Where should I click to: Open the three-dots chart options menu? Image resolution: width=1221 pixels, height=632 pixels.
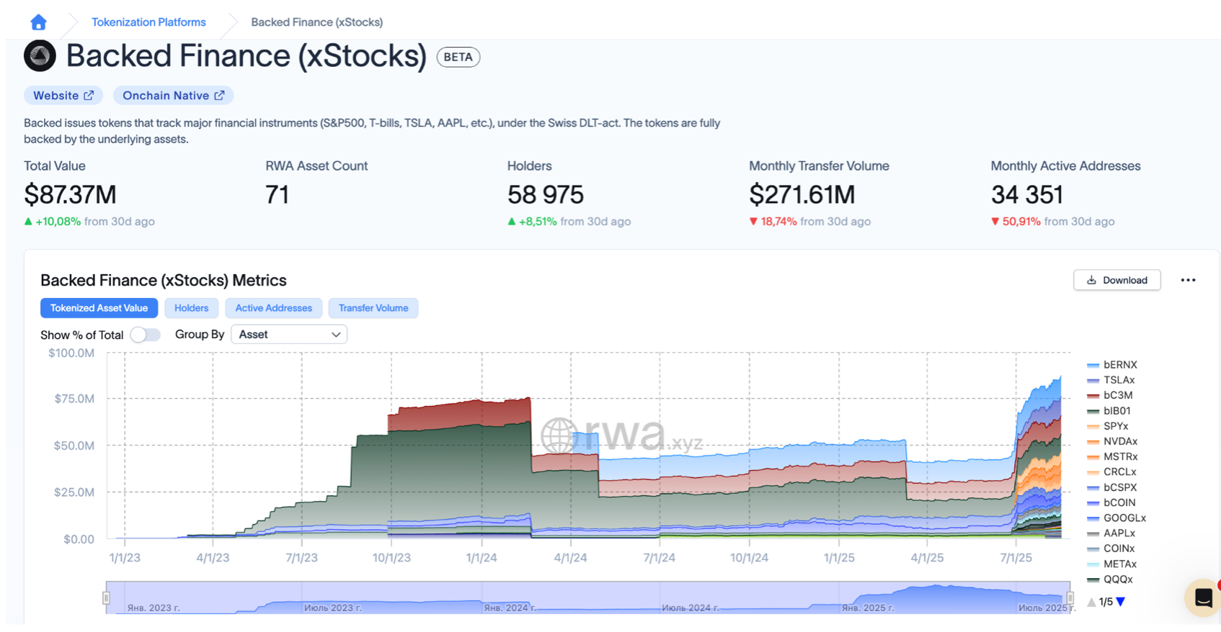pos(1188,280)
